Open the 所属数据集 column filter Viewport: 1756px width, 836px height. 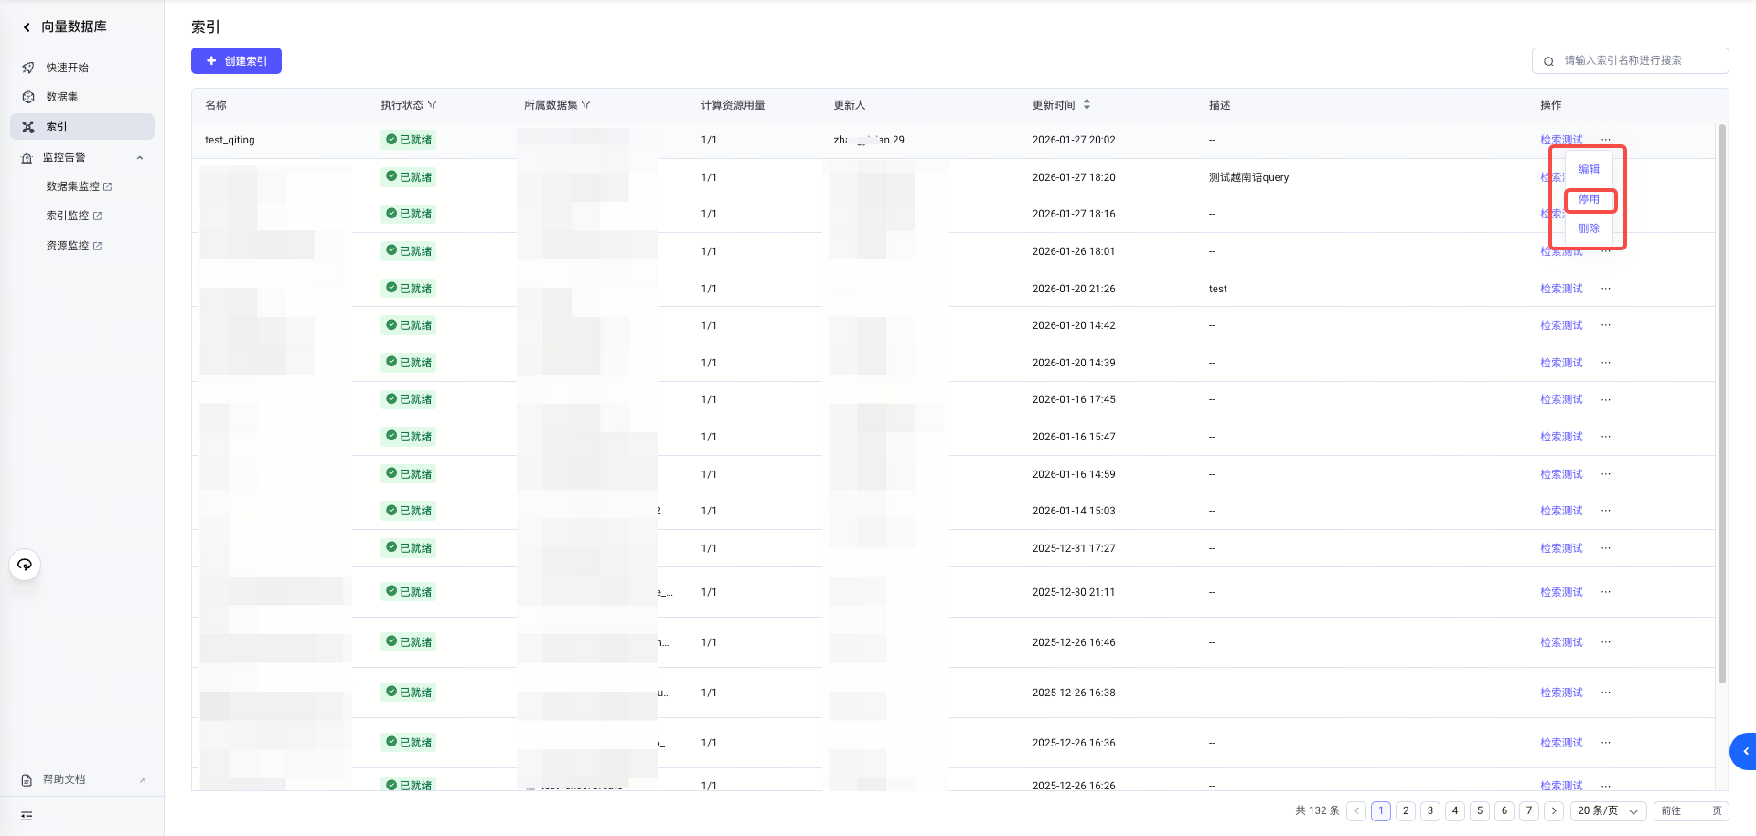[586, 105]
